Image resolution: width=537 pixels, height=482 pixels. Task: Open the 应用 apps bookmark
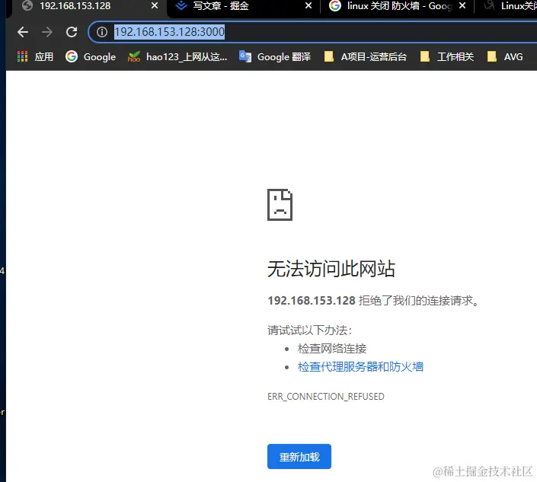[36, 56]
